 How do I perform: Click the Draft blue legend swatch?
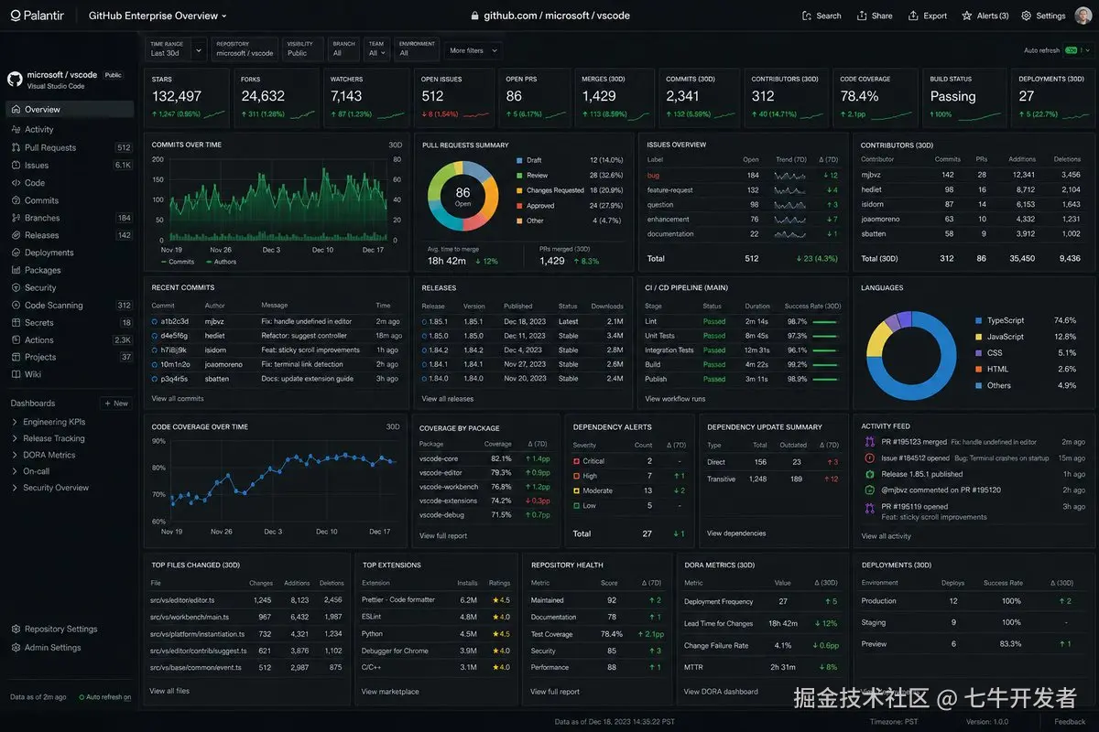tap(519, 160)
